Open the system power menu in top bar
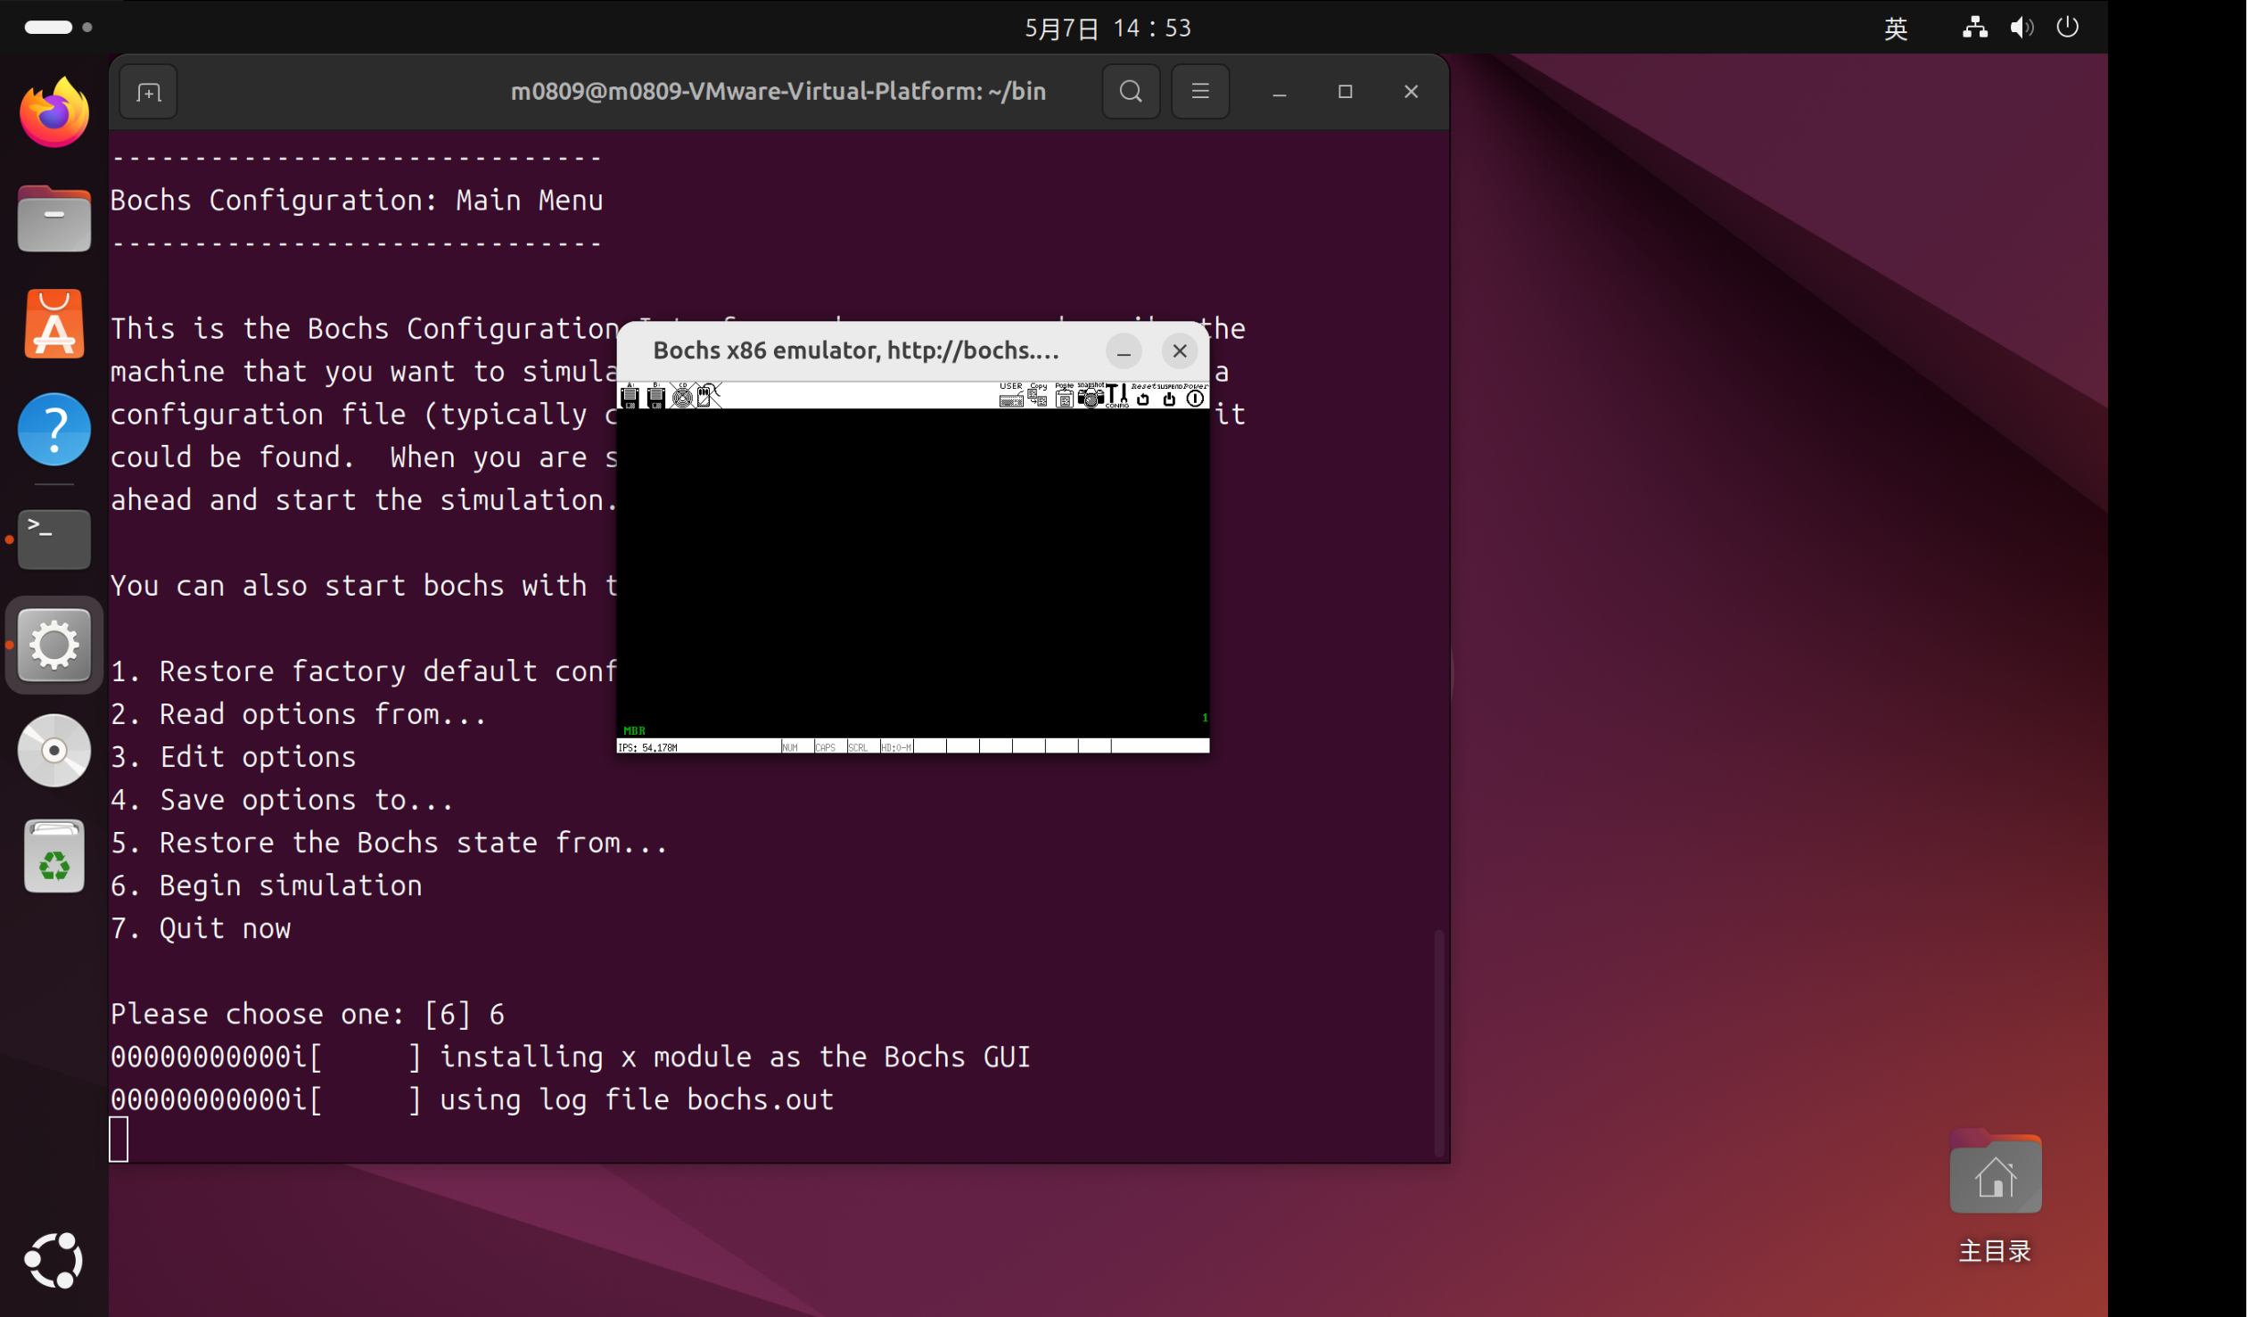 2067,27
